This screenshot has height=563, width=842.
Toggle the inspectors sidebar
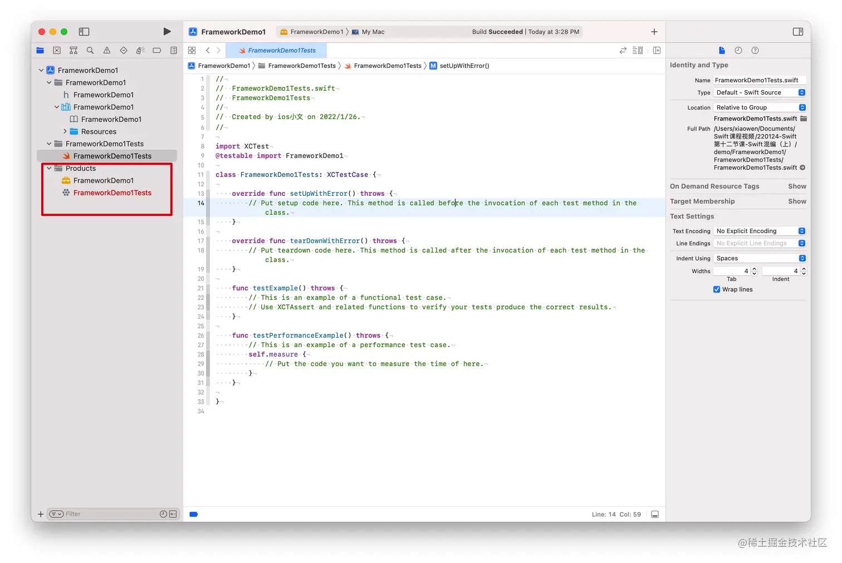point(798,32)
